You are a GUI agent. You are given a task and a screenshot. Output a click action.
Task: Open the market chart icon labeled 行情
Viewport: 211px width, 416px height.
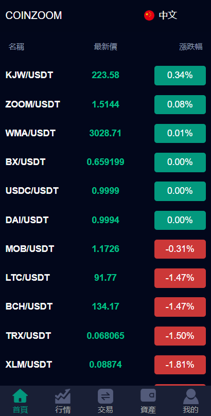tap(63, 396)
